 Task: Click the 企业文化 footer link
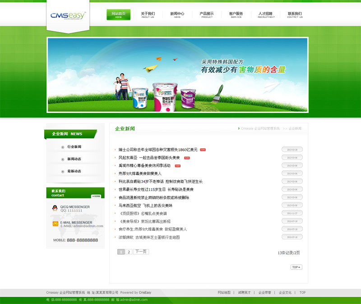click(285, 293)
